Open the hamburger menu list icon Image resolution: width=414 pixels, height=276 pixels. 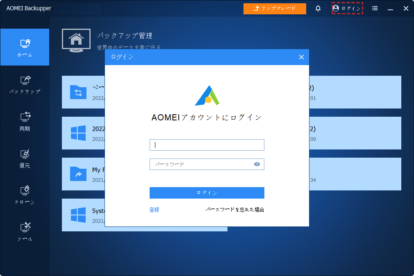pyautogui.click(x=375, y=9)
